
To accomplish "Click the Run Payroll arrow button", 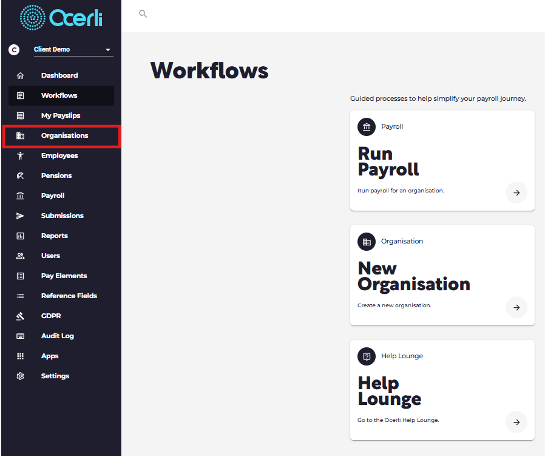I will click(516, 192).
